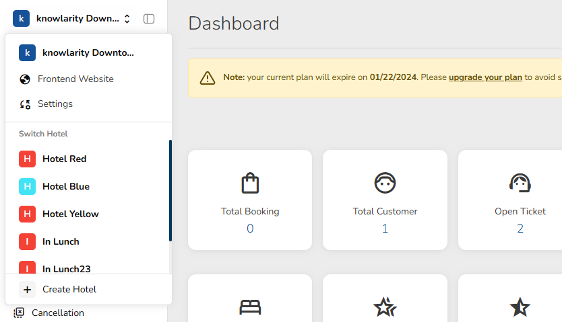
Task: Switch to Hotel Yellow
Action: (x=70, y=214)
